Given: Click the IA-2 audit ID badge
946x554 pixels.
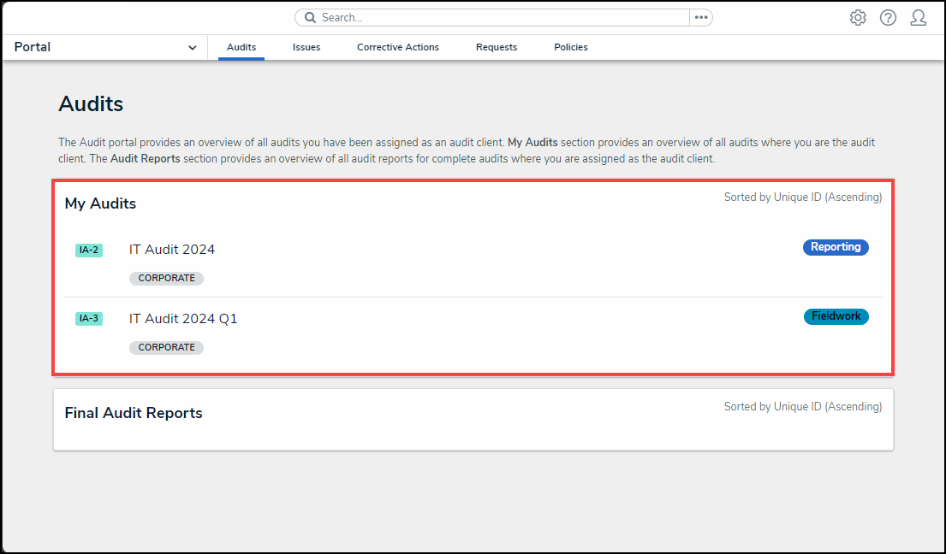Looking at the screenshot, I should point(89,250).
